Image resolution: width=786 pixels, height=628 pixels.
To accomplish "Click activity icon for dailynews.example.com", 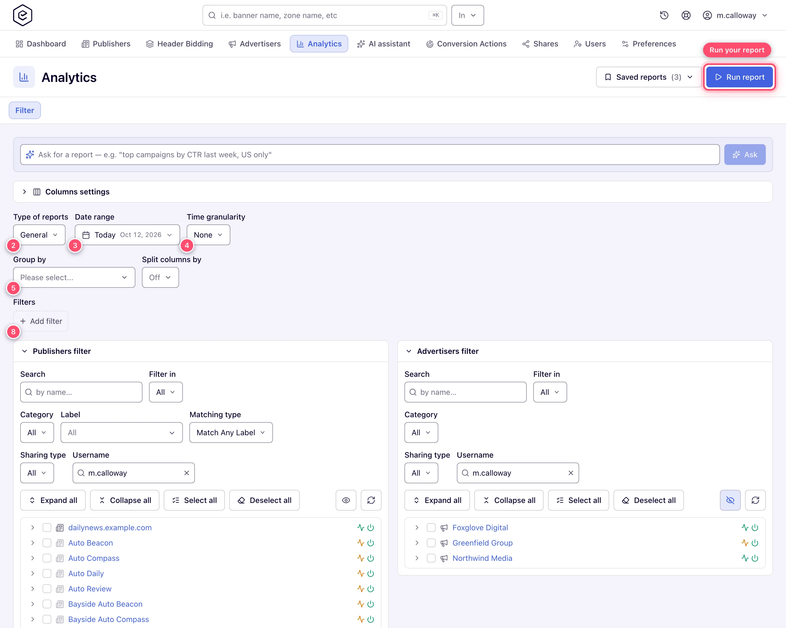I will point(361,528).
